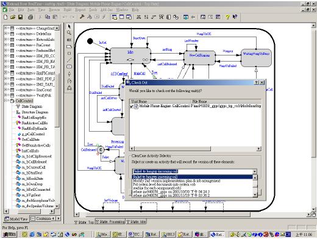The height and width of the screenshot is (239, 317).
Task: Expand the VerifyPuk structure tree node
Action: tap(5, 95)
